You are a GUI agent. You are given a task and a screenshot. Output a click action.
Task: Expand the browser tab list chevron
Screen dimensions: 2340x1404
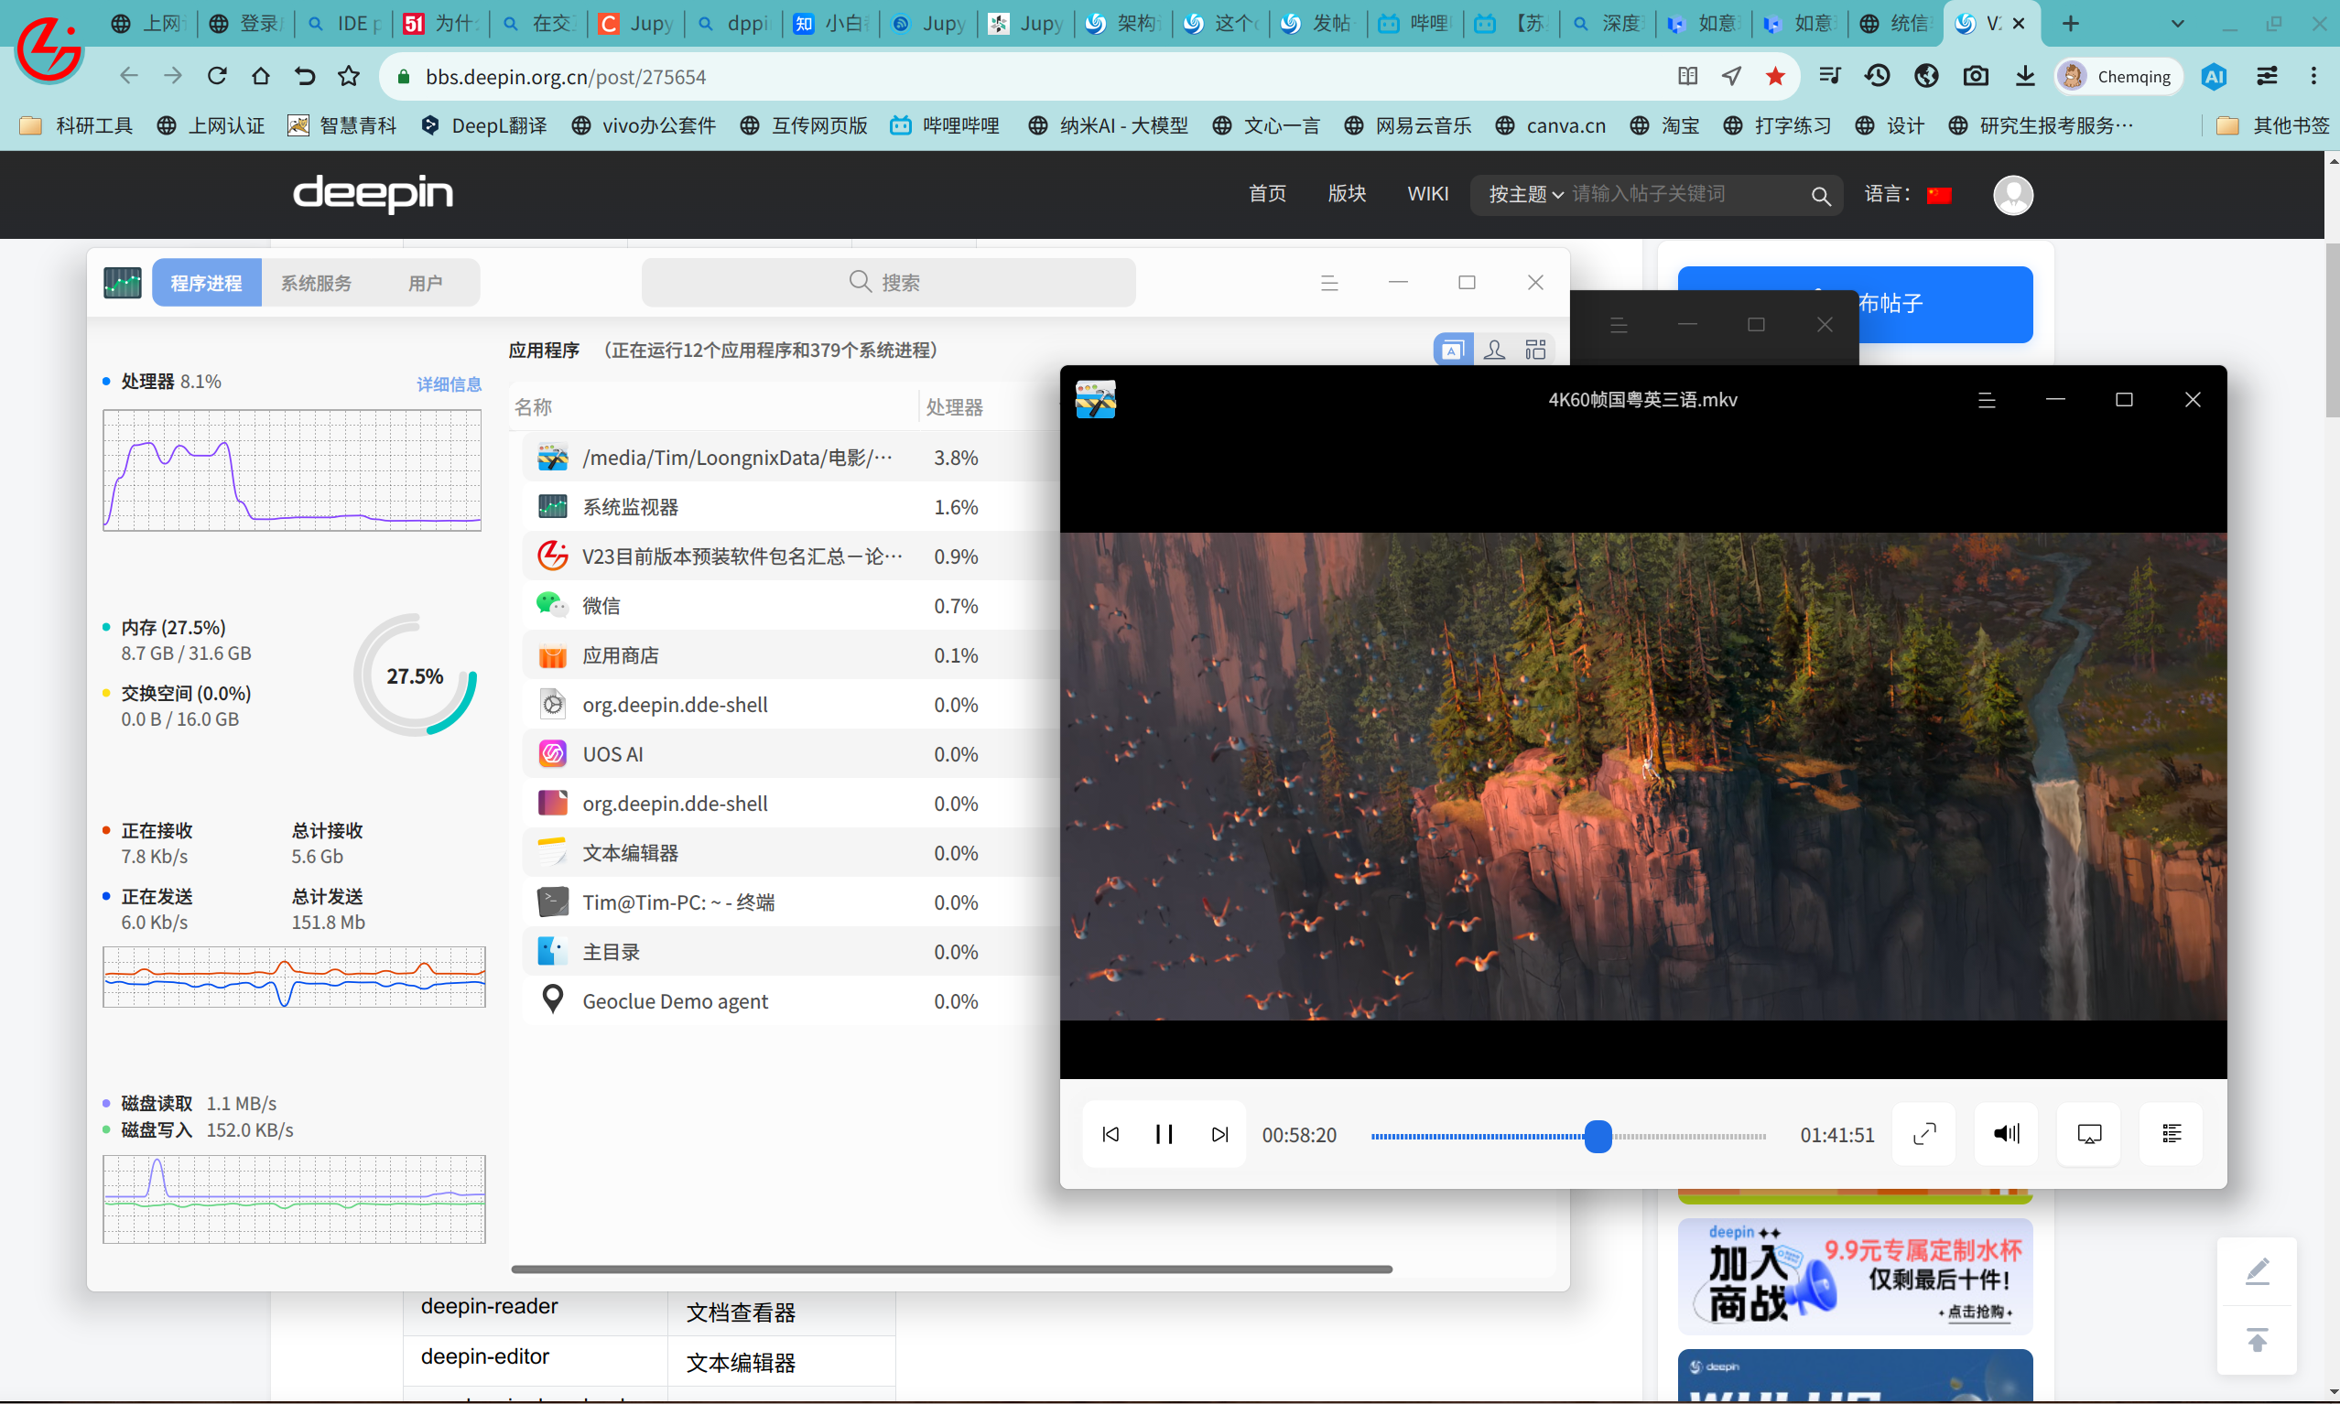coord(2177,24)
